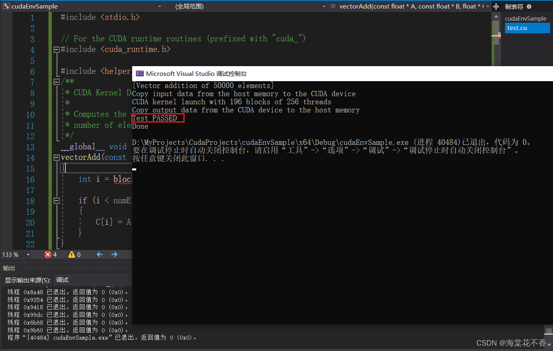
Task: Click the 'Vector addition of 50000 elements' line
Action: 203,86
